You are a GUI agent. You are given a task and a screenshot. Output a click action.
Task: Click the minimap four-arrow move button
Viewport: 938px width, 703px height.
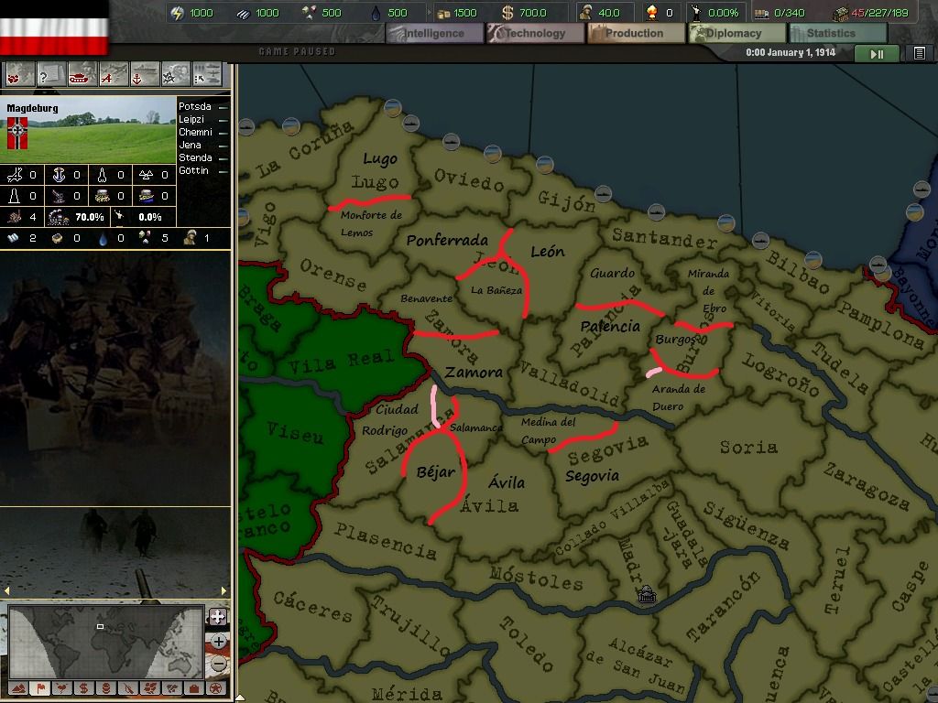pos(217,617)
